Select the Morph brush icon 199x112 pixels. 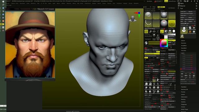(x=150, y=92)
